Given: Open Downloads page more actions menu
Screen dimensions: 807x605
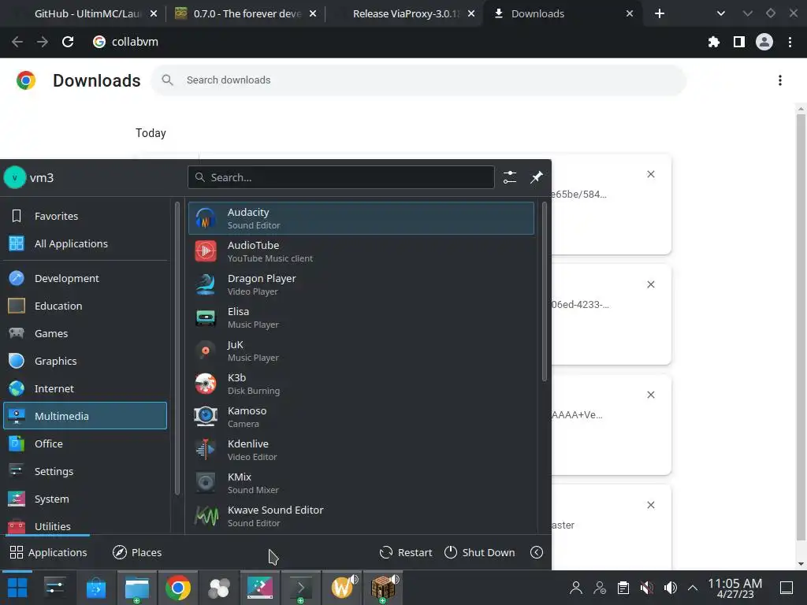Looking at the screenshot, I should 780,80.
